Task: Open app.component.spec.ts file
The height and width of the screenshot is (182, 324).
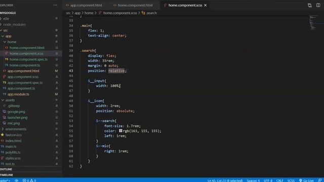Action: (25, 82)
